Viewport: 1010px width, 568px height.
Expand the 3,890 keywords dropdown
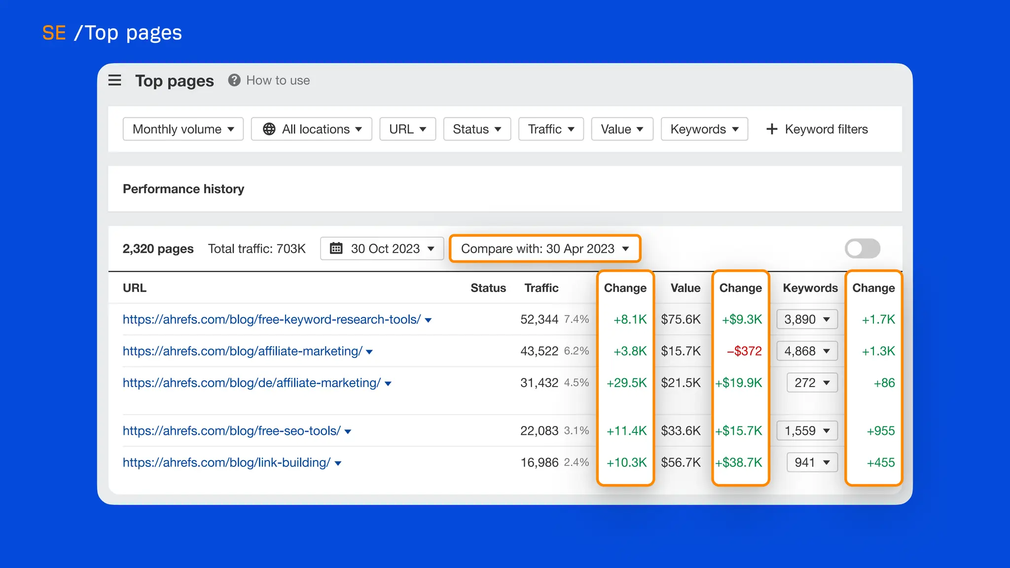point(807,319)
